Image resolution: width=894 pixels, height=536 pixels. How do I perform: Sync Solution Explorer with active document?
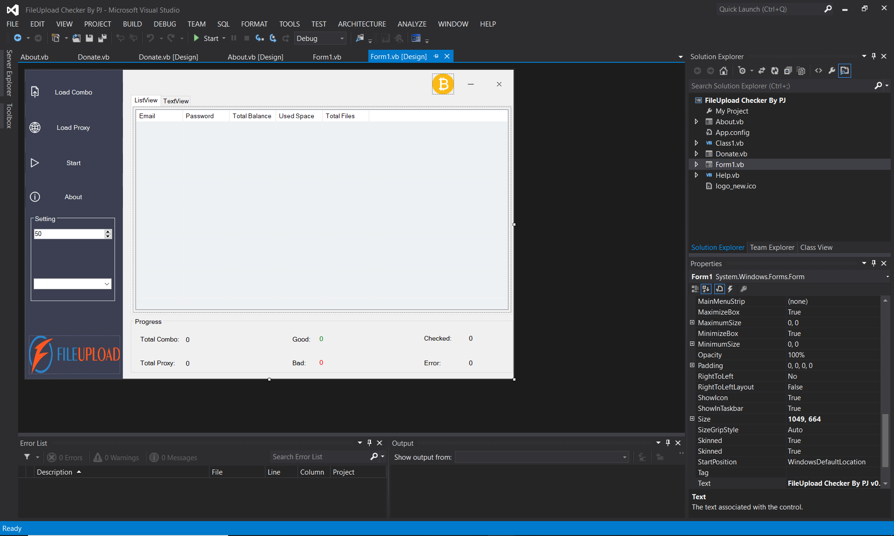click(x=762, y=71)
